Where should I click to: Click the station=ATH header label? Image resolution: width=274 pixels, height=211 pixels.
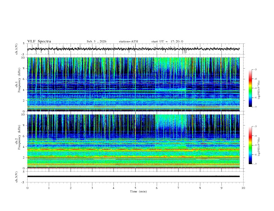tap(128, 41)
